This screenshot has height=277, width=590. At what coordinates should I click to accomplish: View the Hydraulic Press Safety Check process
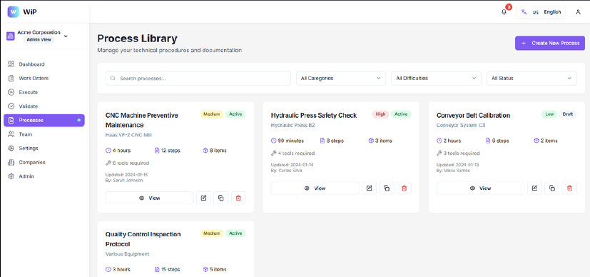coord(315,188)
